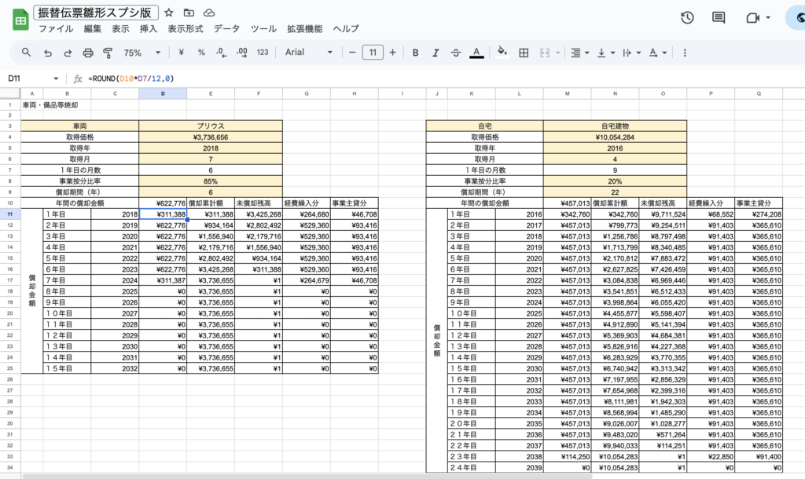Toggle strikethrough formatting
The width and height of the screenshot is (805, 479).
tap(455, 53)
